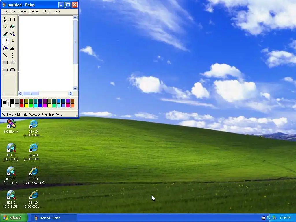Pick the olive color swatch
The height and width of the screenshot is (222, 296).
[26, 101]
